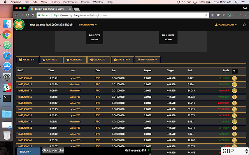Image resolution: width=249 pixels, height=155 pixels.
Task: Open the gear settings icon beside Your Account
Action: pyautogui.click(x=244, y=25)
